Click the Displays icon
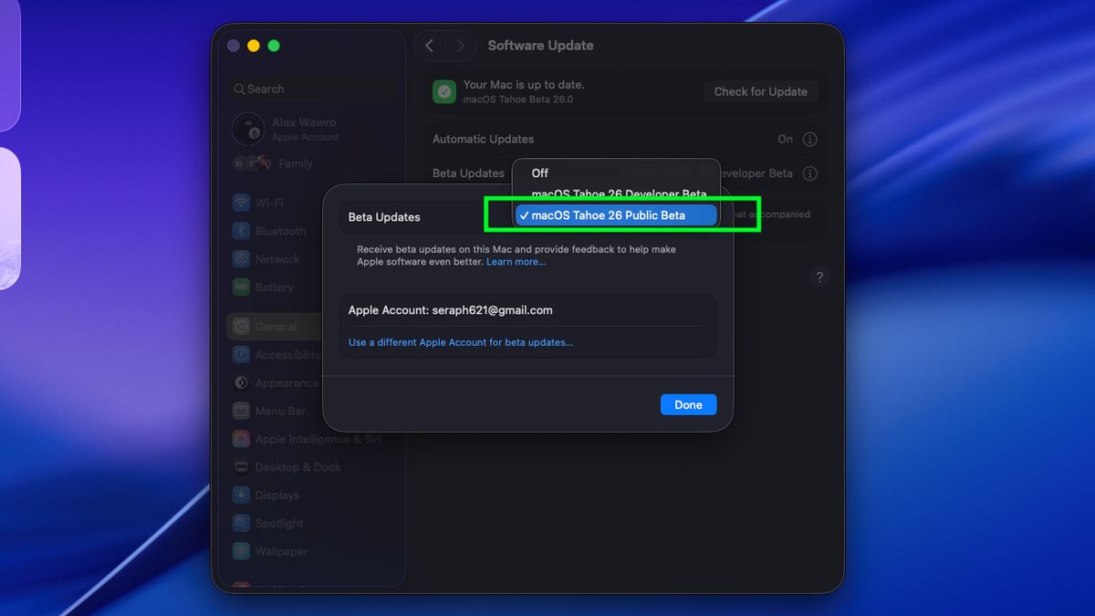Image resolution: width=1095 pixels, height=616 pixels. pos(241,496)
